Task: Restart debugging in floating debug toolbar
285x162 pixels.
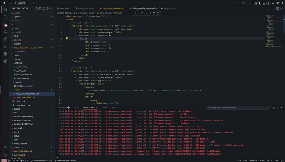Action: pos(154,13)
